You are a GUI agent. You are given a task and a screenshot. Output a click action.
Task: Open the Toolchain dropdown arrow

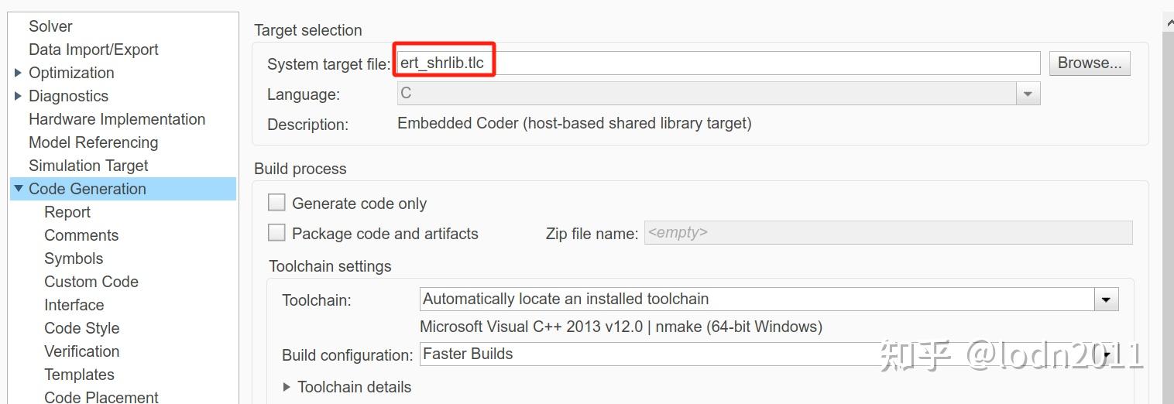click(x=1106, y=300)
